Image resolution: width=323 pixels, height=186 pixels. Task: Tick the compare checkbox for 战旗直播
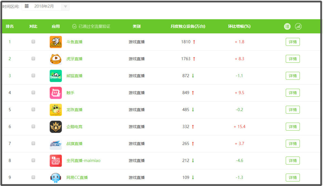pos(33,143)
